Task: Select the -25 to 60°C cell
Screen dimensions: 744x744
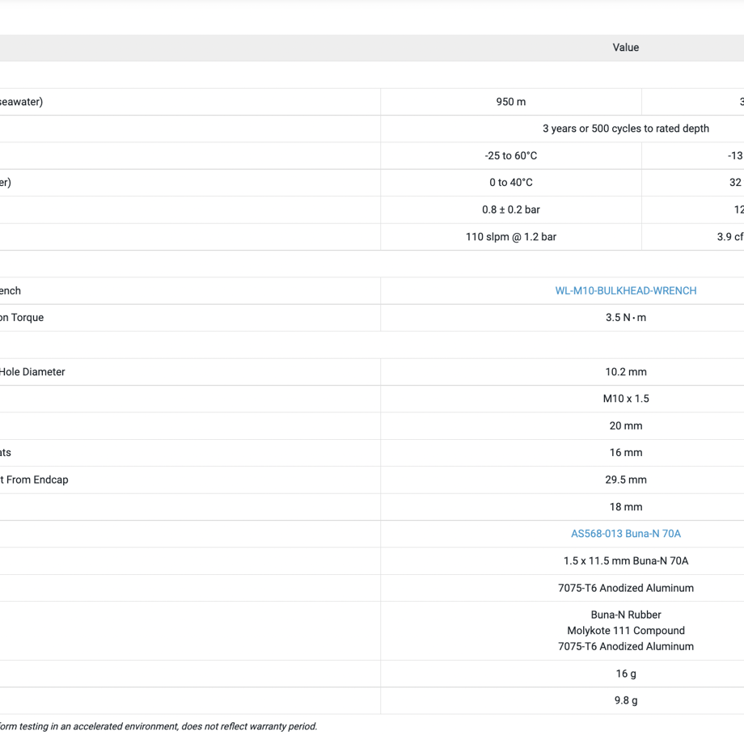Action: tap(510, 155)
